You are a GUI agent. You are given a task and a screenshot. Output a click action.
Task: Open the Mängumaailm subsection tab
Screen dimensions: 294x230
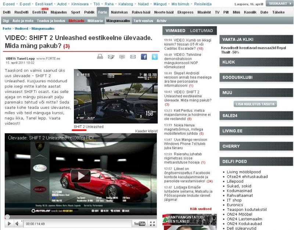point(118,21)
